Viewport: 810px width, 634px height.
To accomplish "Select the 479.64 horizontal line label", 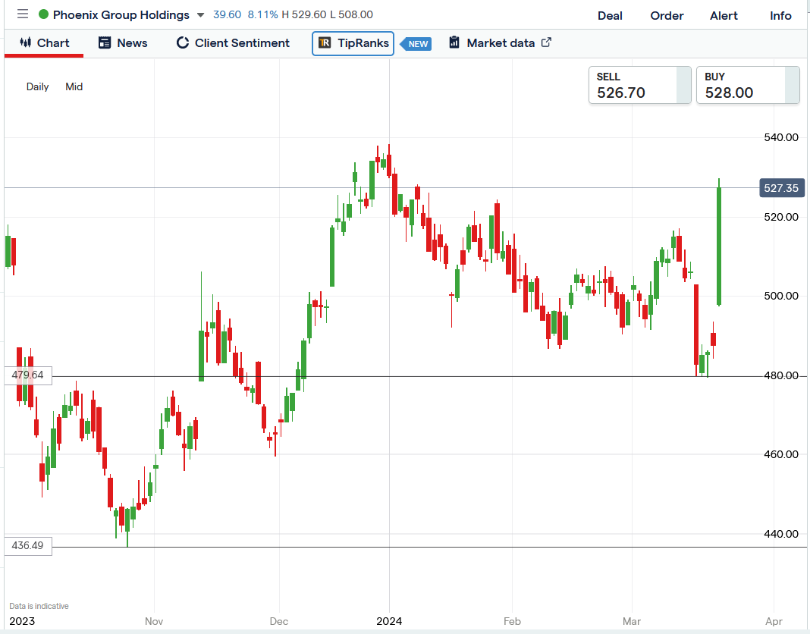I will pyautogui.click(x=28, y=375).
